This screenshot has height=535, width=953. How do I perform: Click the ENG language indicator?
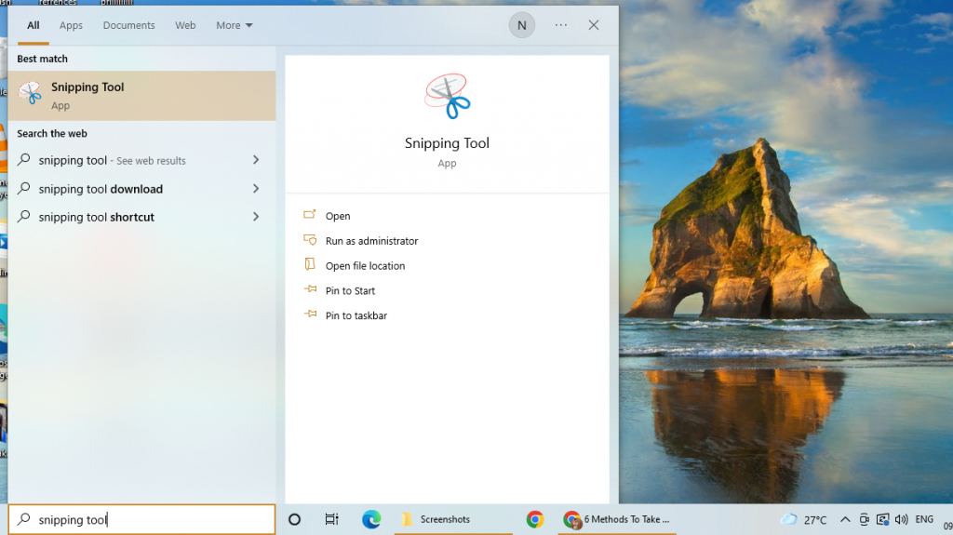click(924, 519)
